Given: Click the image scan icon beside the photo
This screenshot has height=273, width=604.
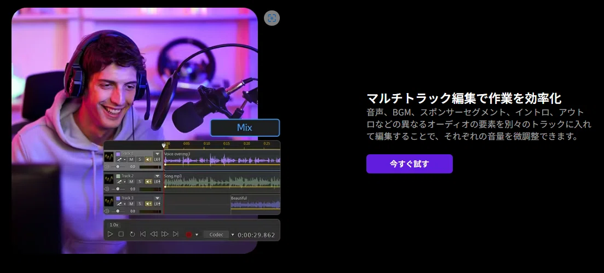Looking at the screenshot, I should tap(272, 18).
